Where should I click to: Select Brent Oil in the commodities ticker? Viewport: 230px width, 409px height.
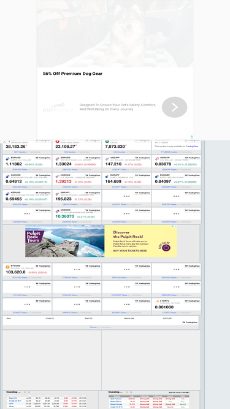coord(88,318)
